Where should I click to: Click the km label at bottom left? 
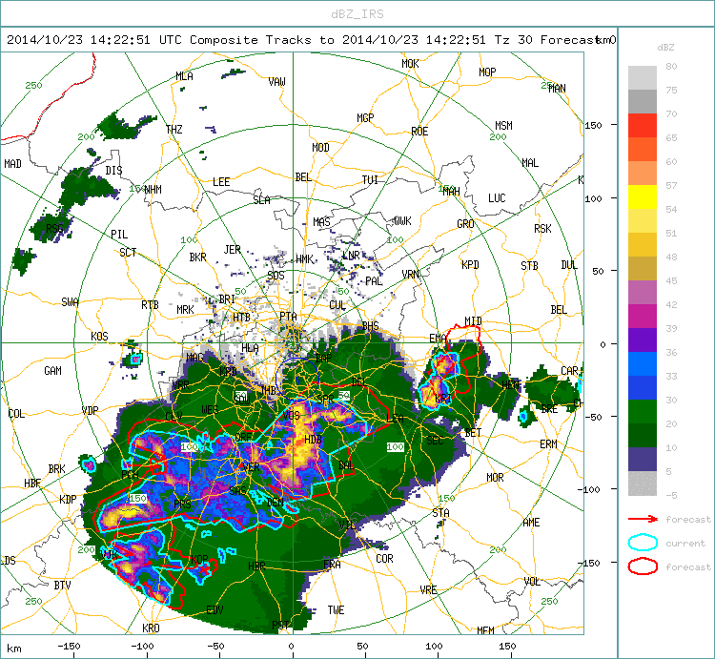click(14, 648)
